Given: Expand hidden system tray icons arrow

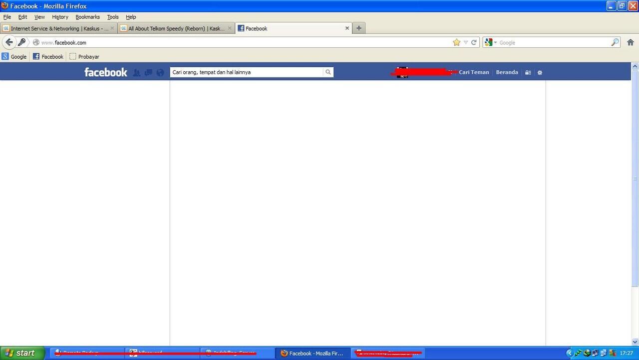Looking at the screenshot, I should click(x=569, y=353).
